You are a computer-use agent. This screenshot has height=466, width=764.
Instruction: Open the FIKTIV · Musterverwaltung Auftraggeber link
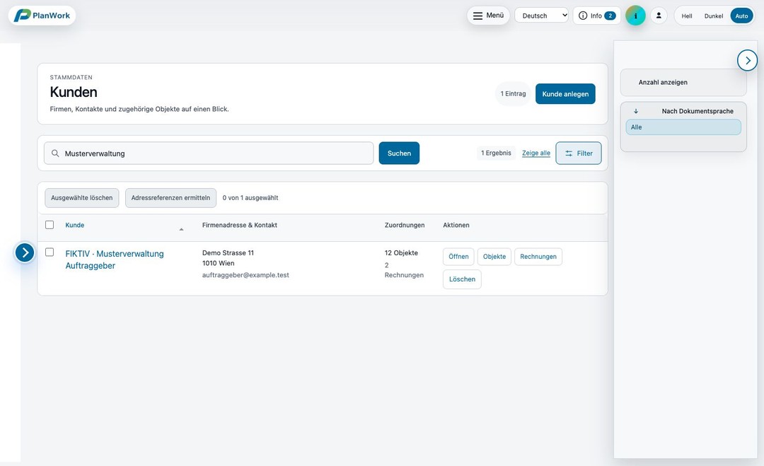pos(115,260)
